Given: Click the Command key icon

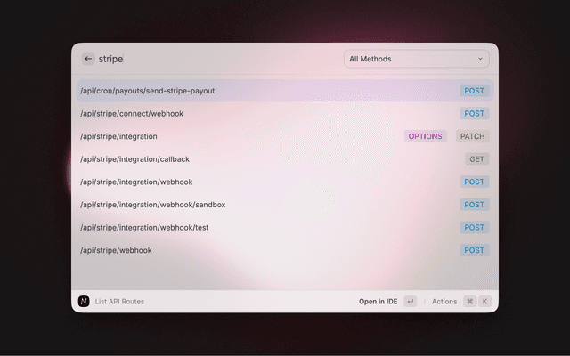Looking at the screenshot, I should click(469, 302).
